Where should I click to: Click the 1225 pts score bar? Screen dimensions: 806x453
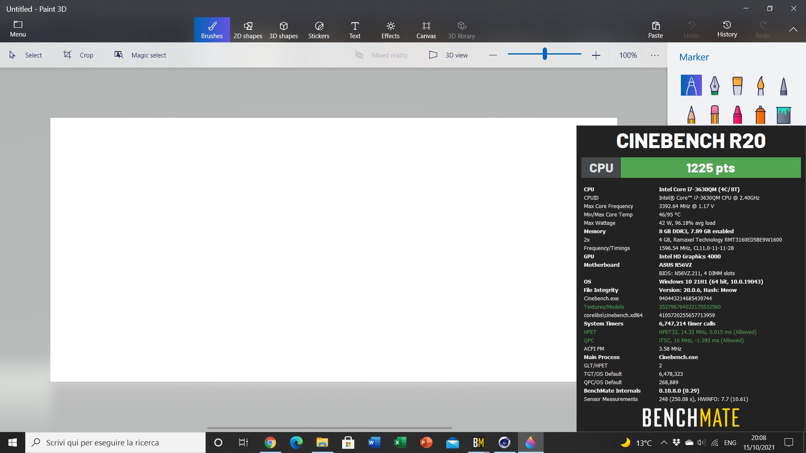tap(711, 168)
